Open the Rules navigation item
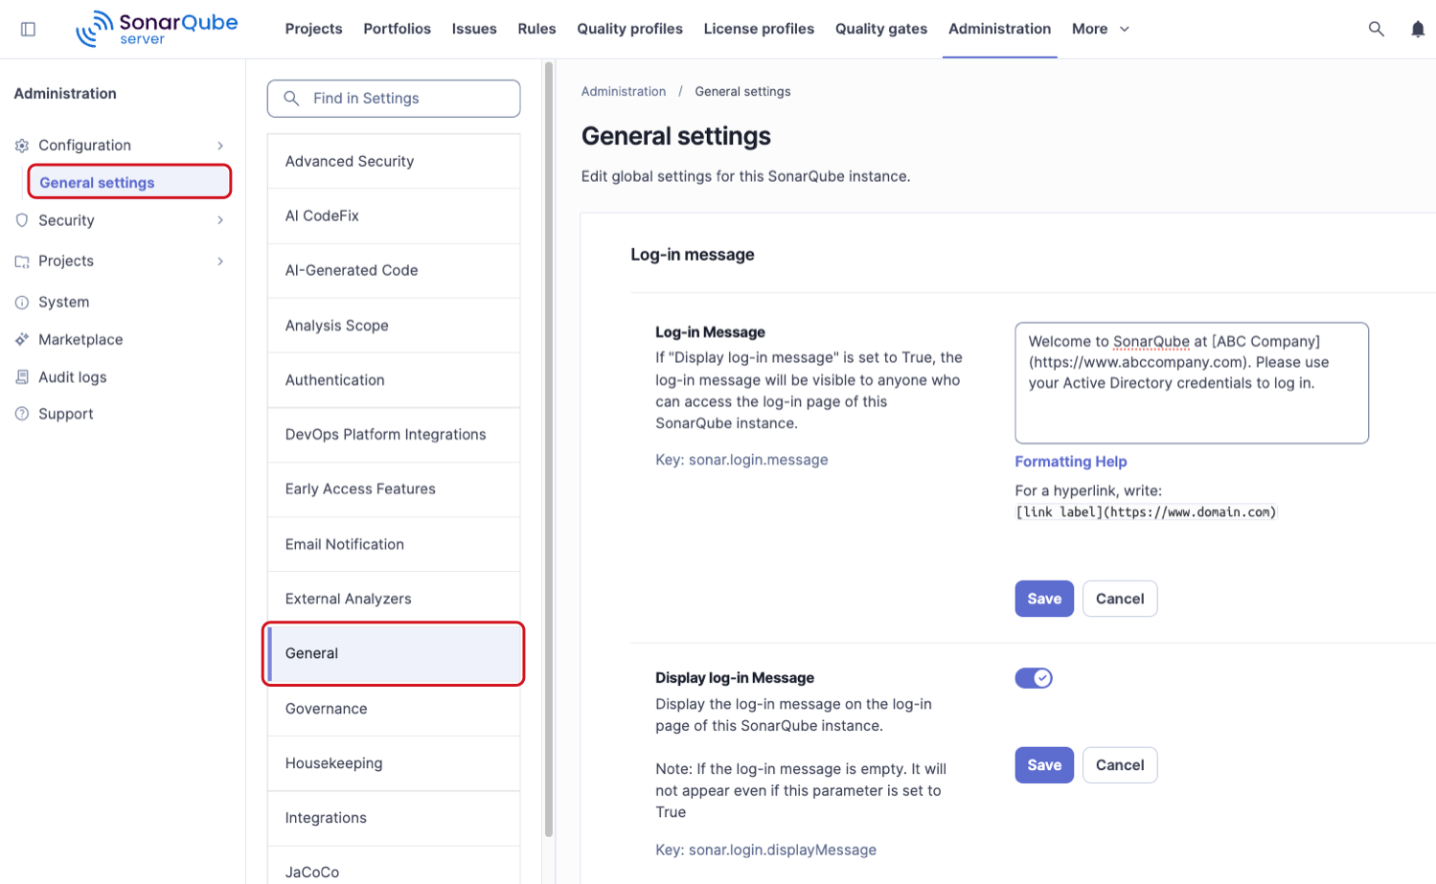Screen dimensions: 1436x884 coord(536,29)
